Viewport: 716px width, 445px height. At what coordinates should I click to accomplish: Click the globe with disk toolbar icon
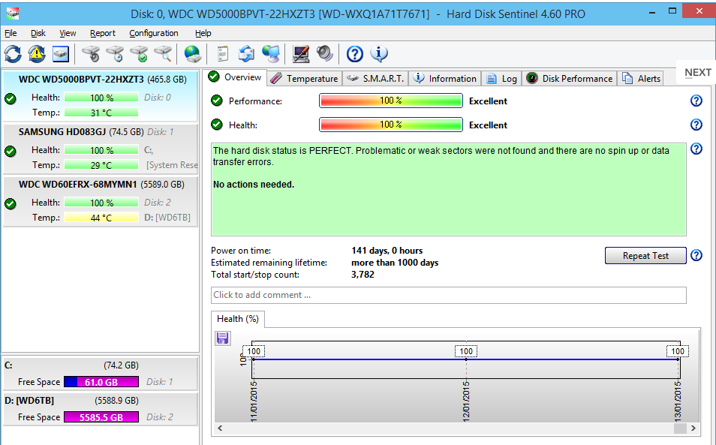click(193, 54)
